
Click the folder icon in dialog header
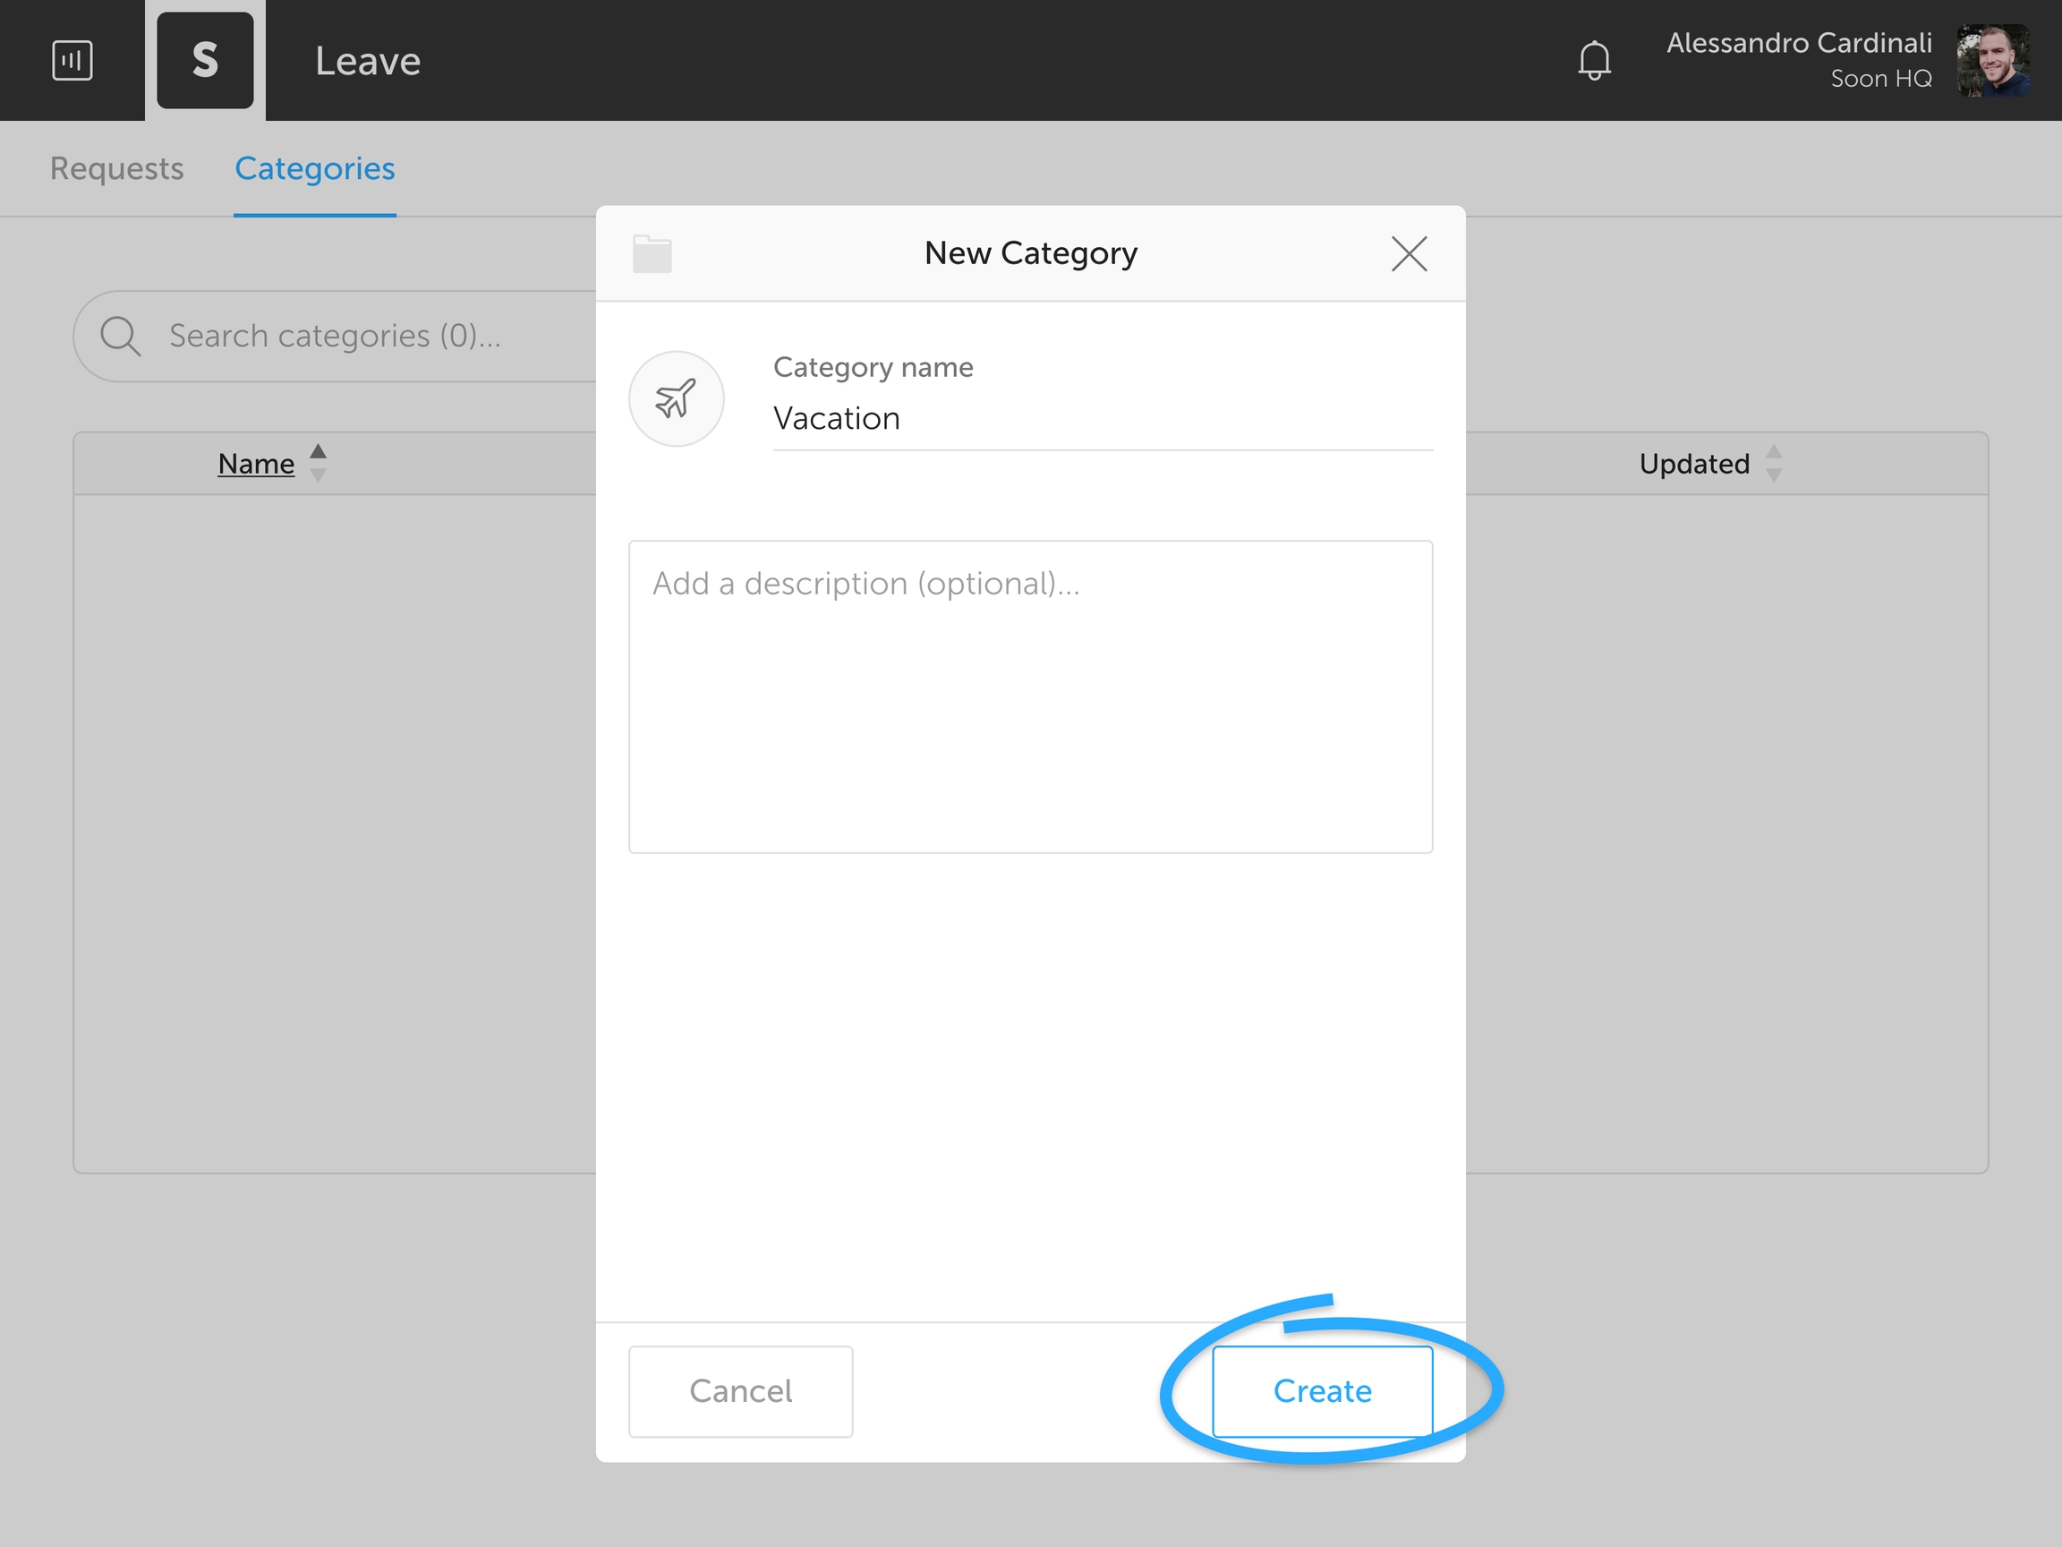pyautogui.click(x=652, y=253)
